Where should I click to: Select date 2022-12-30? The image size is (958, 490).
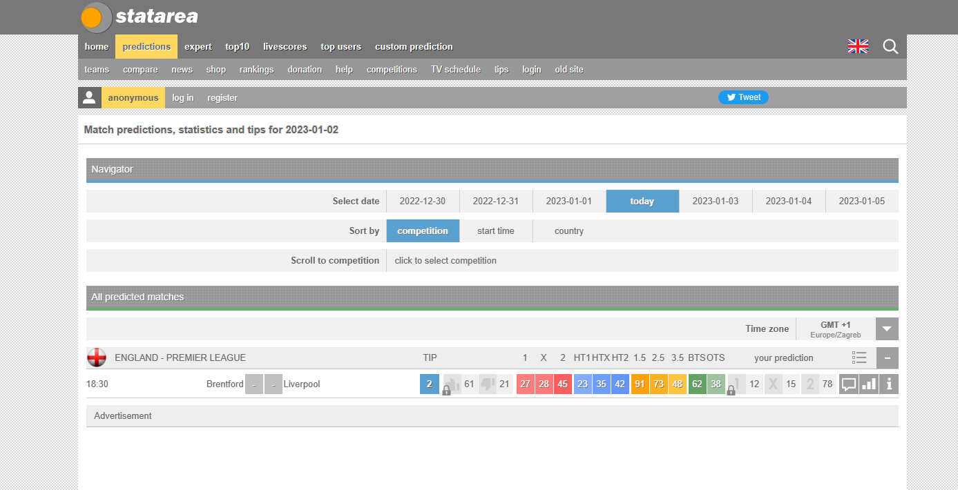pyautogui.click(x=423, y=201)
